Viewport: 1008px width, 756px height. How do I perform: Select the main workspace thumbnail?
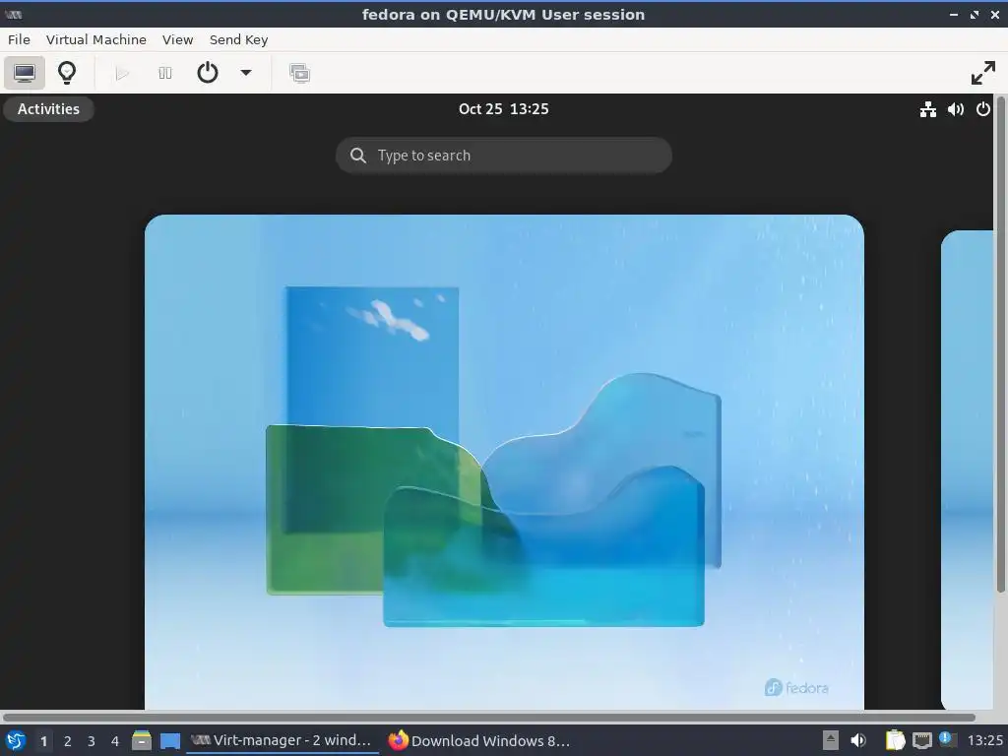tap(504, 462)
